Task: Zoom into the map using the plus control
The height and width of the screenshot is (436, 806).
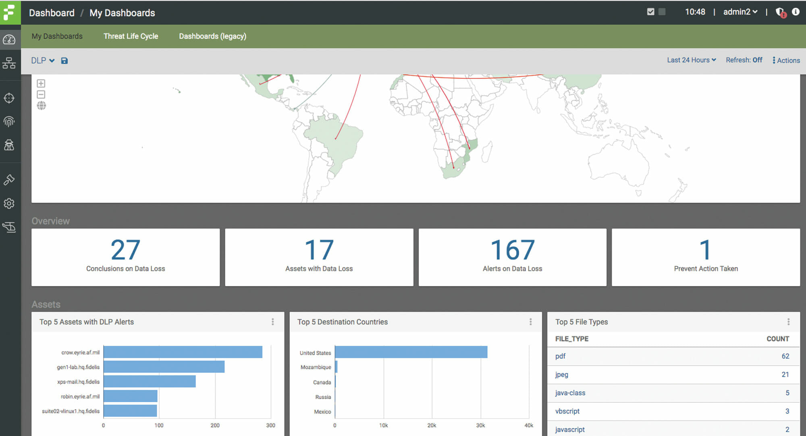Action: pyautogui.click(x=41, y=83)
